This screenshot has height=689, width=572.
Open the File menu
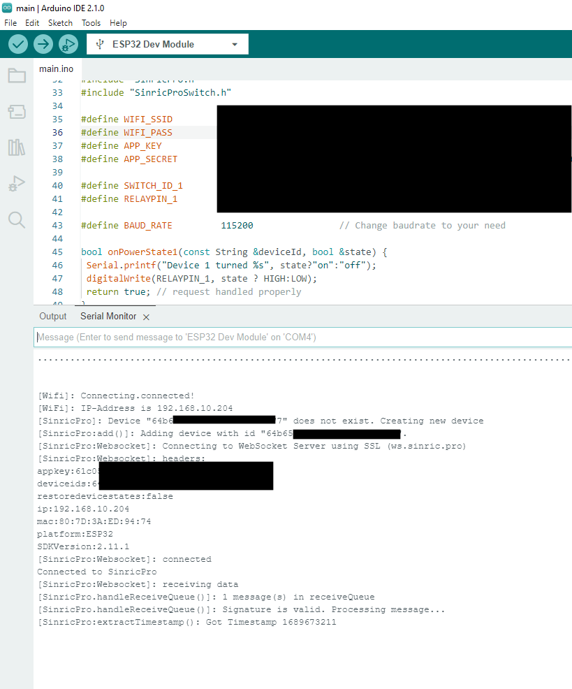[x=10, y=22]
